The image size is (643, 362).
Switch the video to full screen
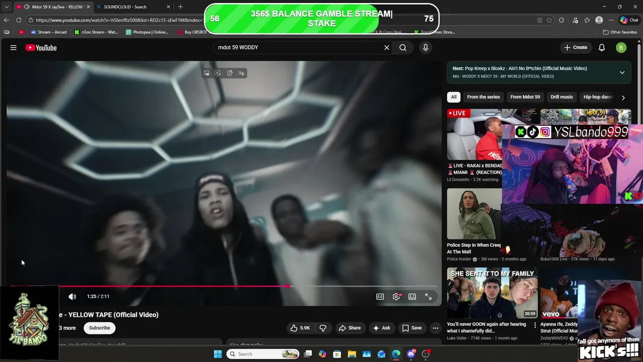(x=428, y=297)
